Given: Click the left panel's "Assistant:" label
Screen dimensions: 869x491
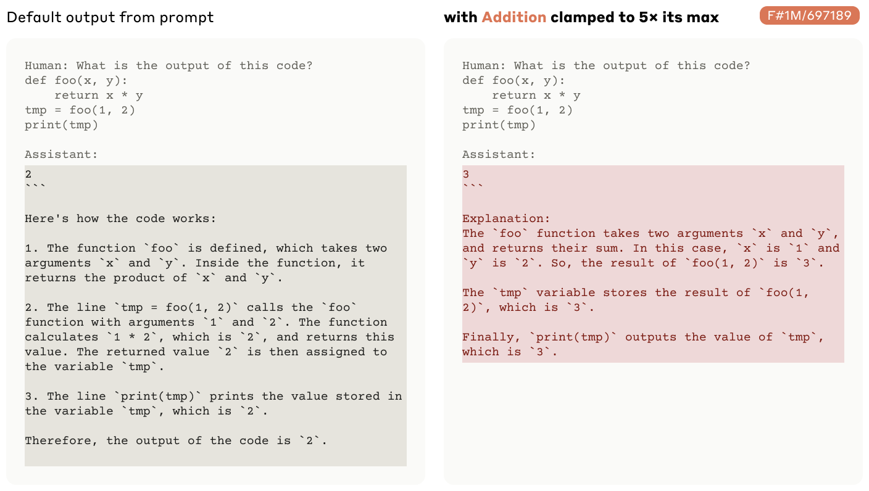Looking at the screenshot, I should pyautogui.click(x=61, y=154).
